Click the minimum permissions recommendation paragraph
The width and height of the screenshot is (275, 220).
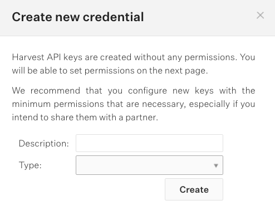click(134, 104)
